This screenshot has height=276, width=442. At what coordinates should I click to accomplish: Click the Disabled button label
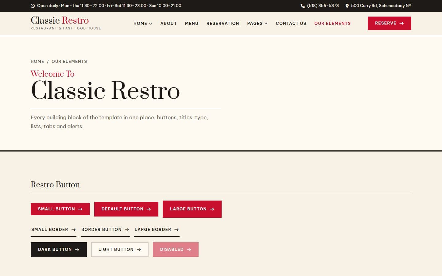pos(172,249)
